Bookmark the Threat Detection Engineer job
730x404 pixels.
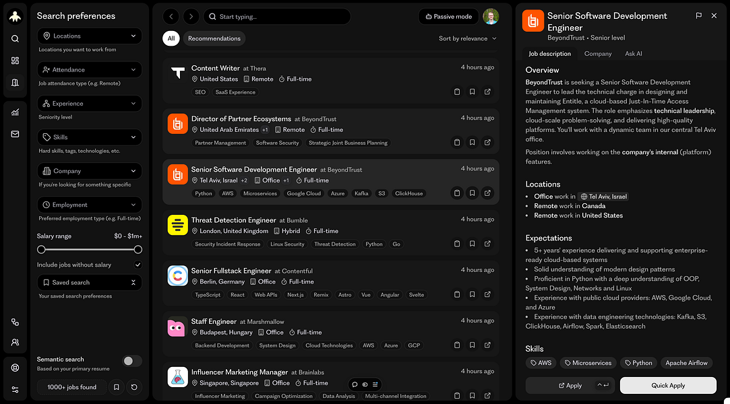472,244
